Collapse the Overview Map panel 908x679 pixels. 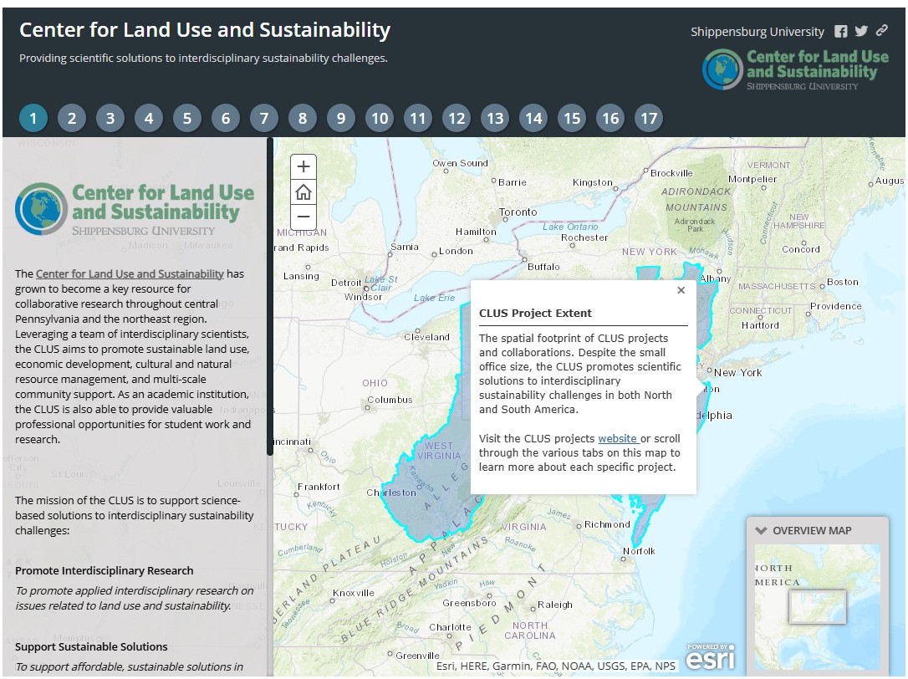point(761,530)
